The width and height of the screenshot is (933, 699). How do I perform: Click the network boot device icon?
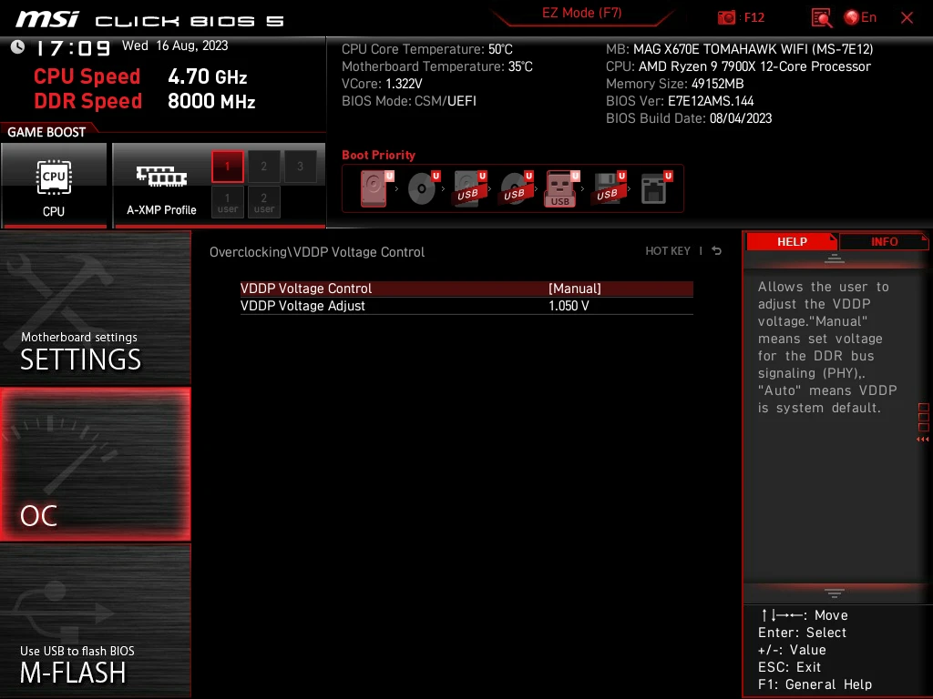click(656, 188)
